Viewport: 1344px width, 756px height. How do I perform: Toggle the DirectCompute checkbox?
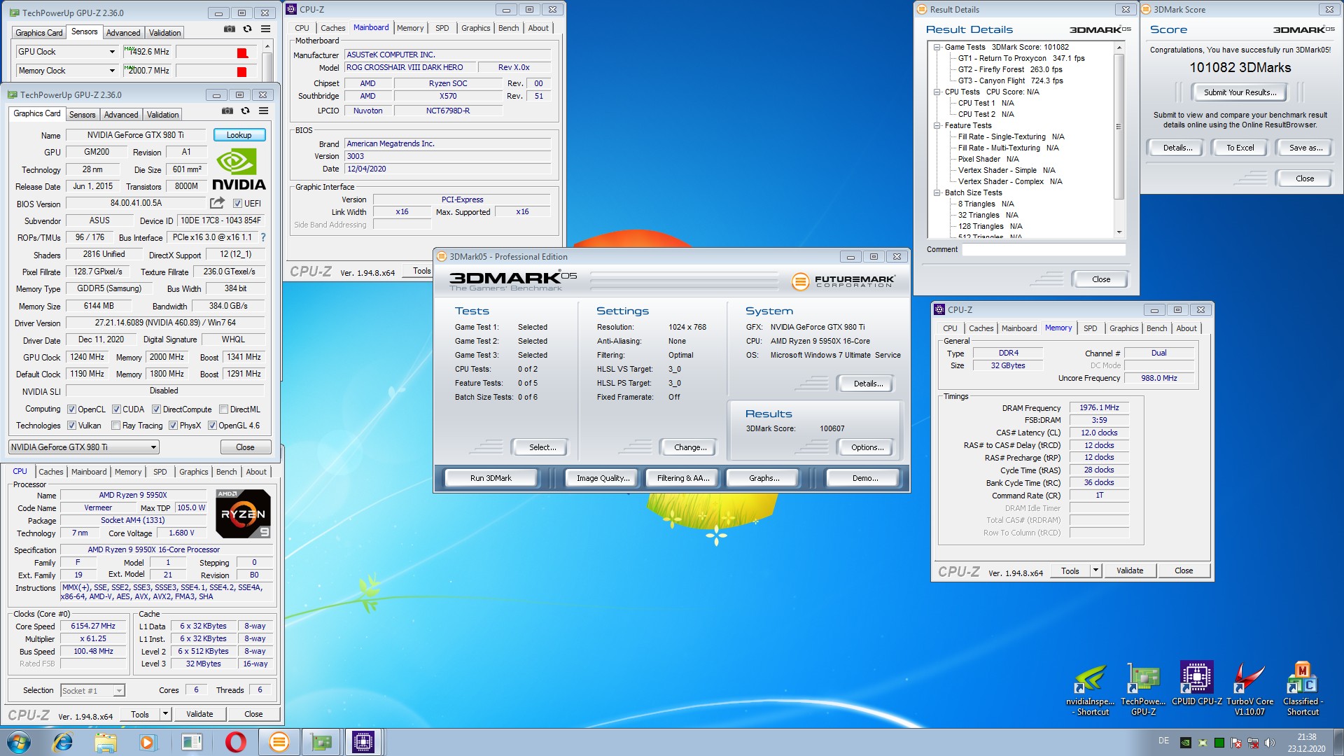156,409
